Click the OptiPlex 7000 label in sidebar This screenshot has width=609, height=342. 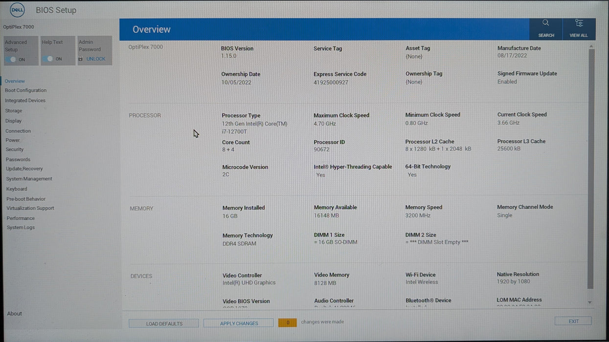click(x=19, y=27)
